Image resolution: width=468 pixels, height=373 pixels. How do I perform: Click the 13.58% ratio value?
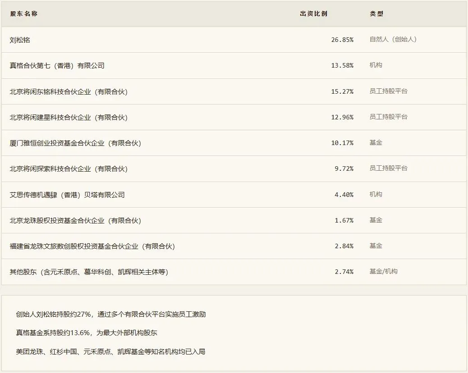click(x=342, y=65)
